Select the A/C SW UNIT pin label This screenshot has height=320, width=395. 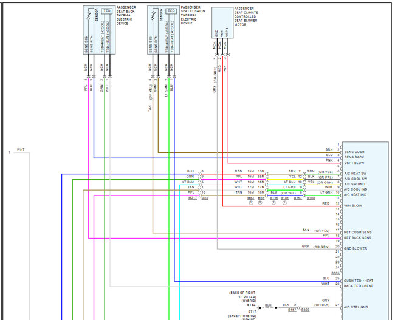355,184
